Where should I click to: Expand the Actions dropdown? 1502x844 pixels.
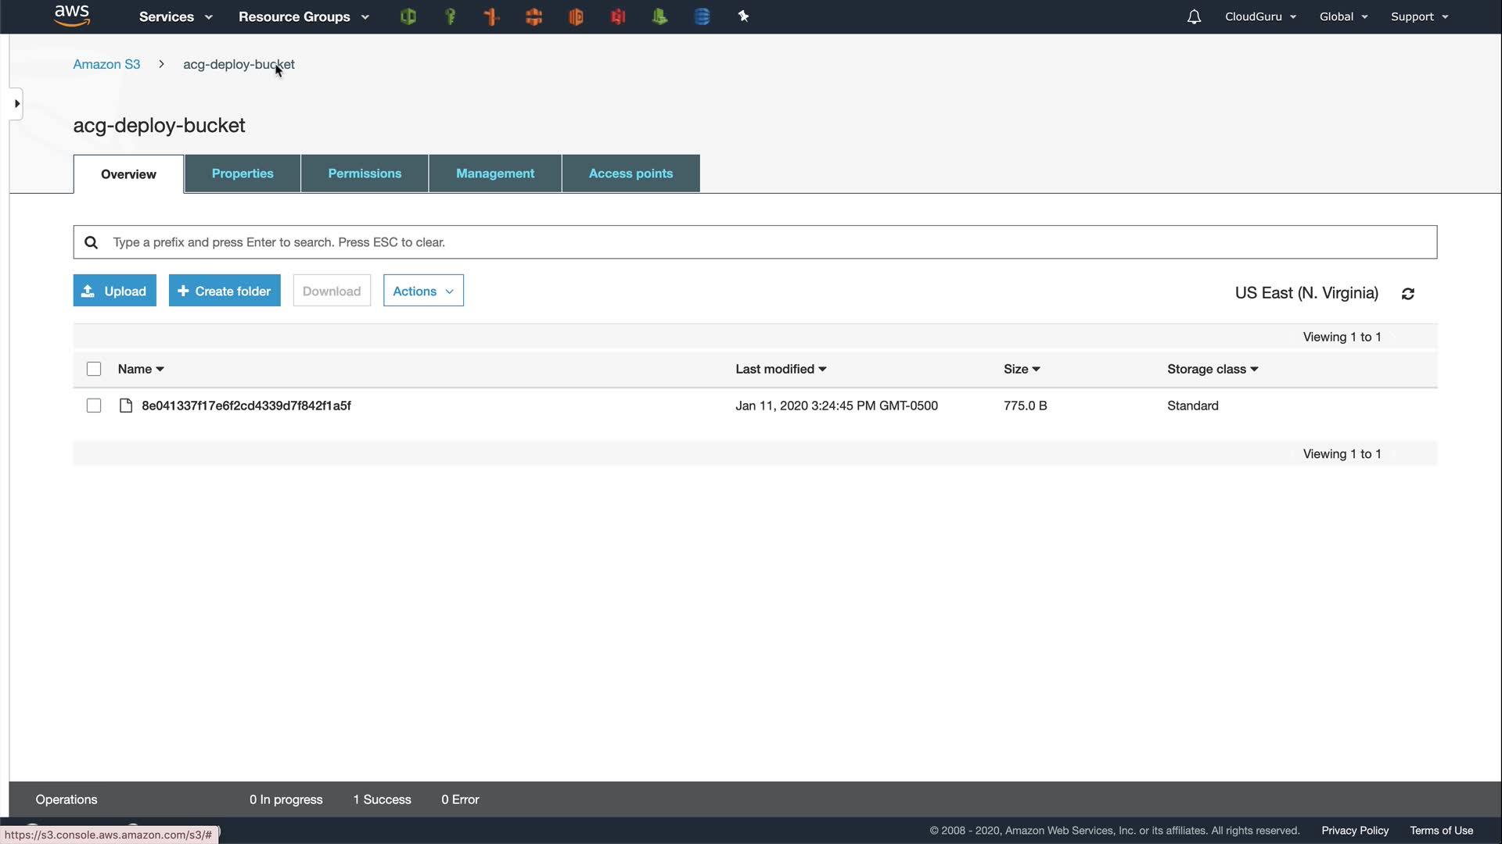(423, 291)
